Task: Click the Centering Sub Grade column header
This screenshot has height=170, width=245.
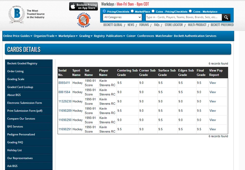Action: point(127,73)
